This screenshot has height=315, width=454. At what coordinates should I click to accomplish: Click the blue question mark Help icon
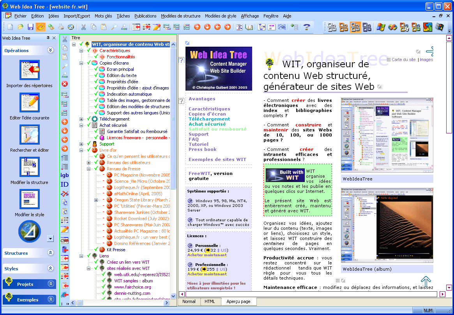pos(307,27)
